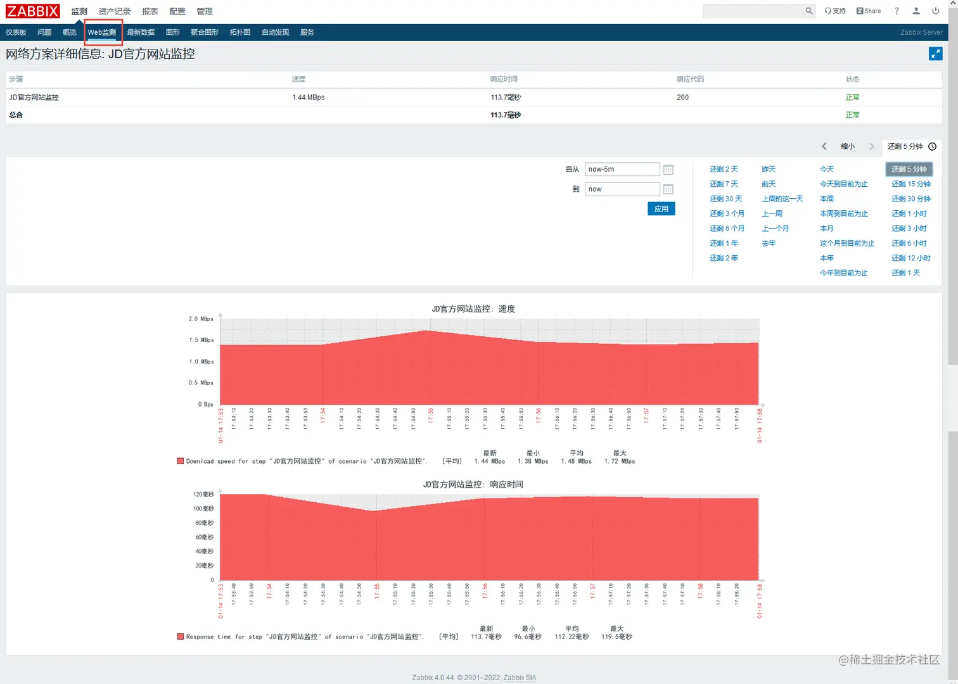Open calendar picker for the From field

[668, 170]
